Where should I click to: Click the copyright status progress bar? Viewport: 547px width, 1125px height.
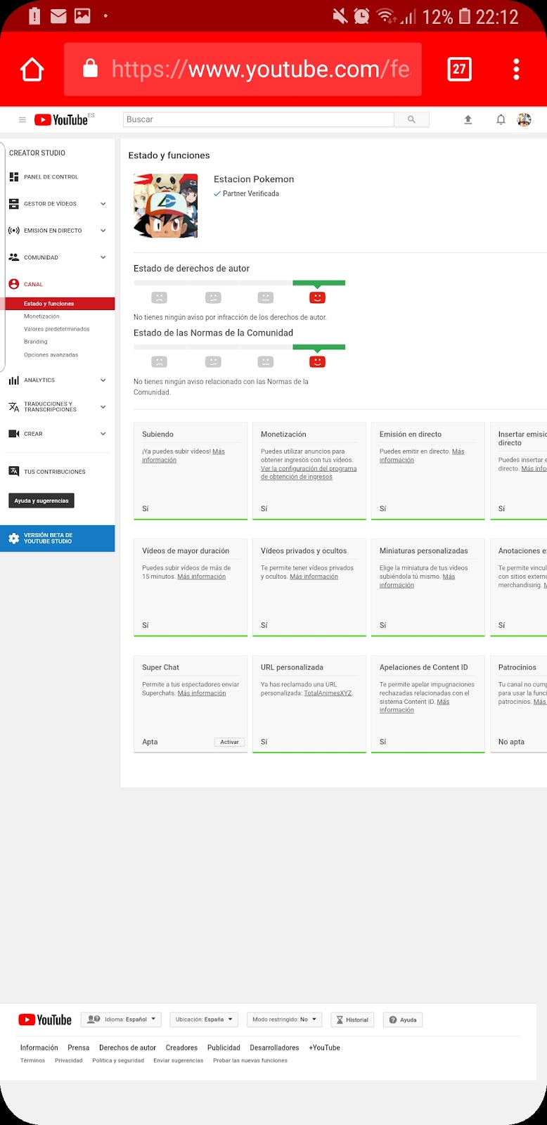pos(239,283)
